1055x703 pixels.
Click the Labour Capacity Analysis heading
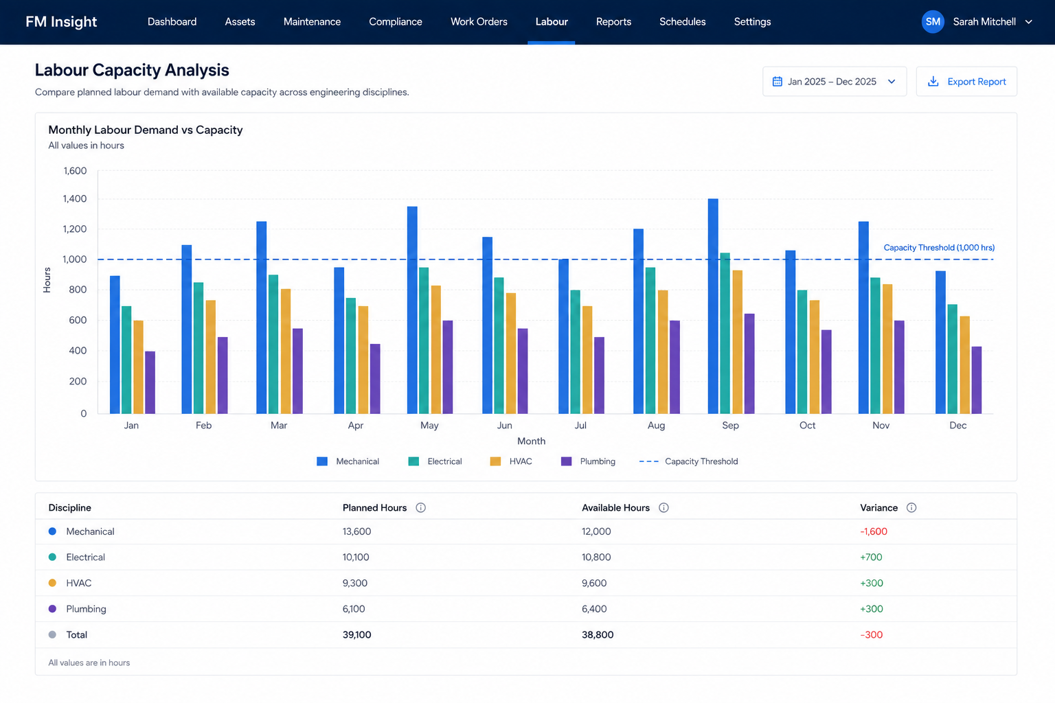point(132,70)
